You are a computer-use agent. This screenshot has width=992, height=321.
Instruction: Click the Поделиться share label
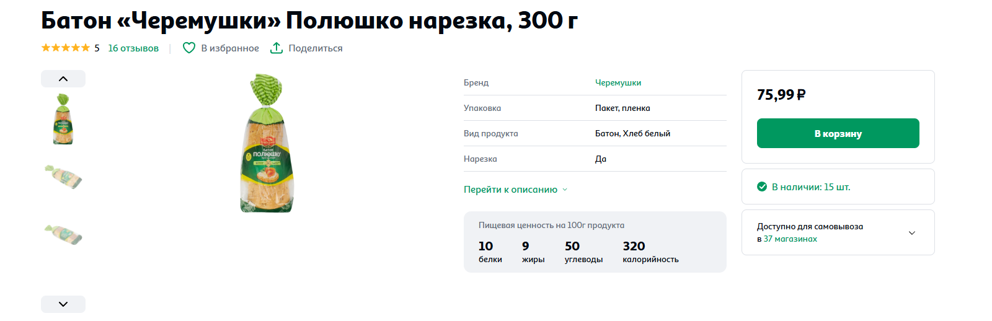click(316, 48)
